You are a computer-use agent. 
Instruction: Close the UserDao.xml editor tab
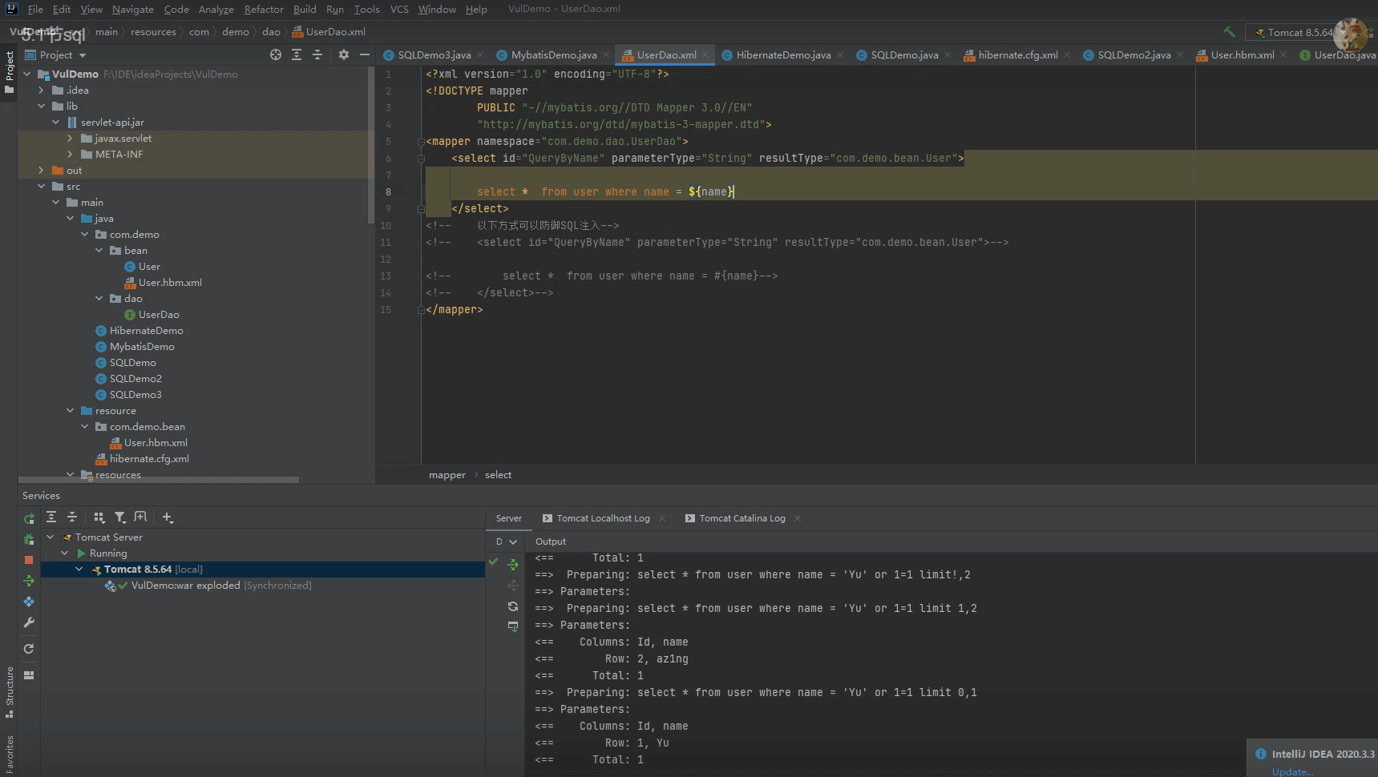[705, 55]
